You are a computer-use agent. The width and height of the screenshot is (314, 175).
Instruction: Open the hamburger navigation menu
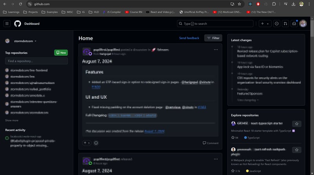(x=7, y=23)
